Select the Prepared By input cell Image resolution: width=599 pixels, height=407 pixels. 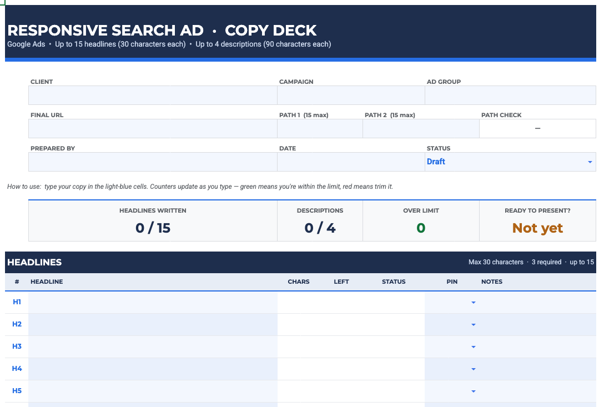pyautogui.click(x=153, y=162)
